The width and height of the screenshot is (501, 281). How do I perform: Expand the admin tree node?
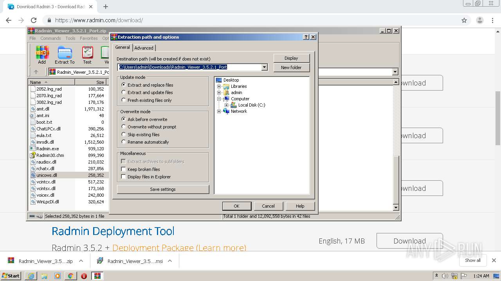coord(219,92)
